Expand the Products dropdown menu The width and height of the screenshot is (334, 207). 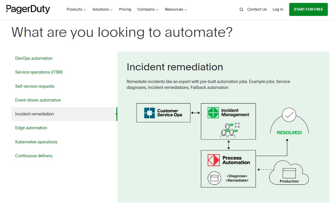76,9
